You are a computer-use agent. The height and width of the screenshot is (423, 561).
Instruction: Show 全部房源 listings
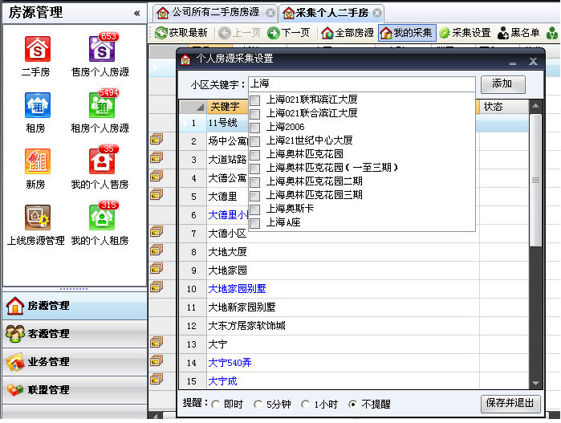click(x=348, y=33)
